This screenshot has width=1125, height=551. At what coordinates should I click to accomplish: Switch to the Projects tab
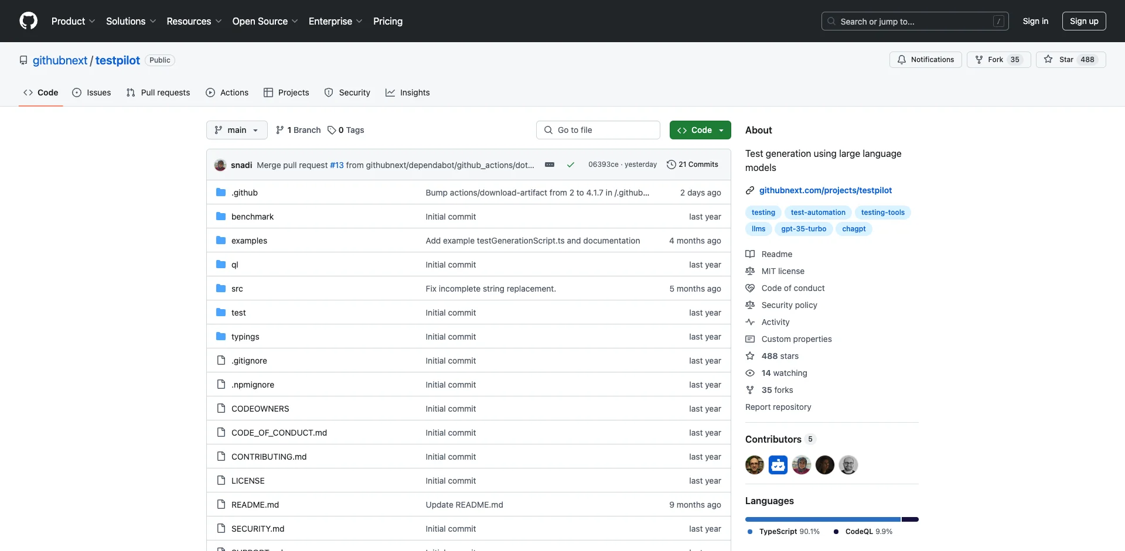[x=287, y=93]
